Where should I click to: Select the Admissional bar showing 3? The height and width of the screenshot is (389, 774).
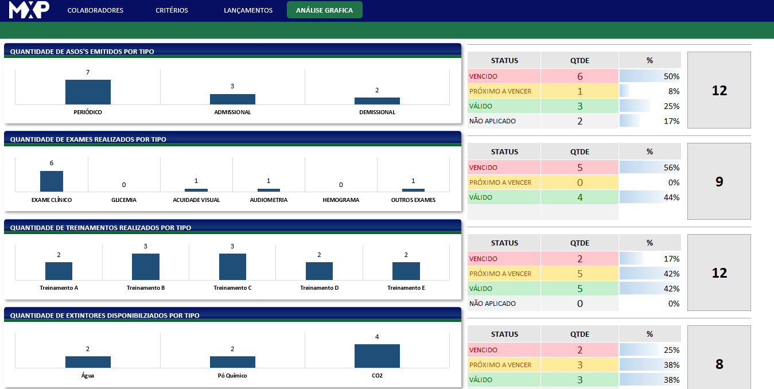pyautogui.click(x=232, y=99)
